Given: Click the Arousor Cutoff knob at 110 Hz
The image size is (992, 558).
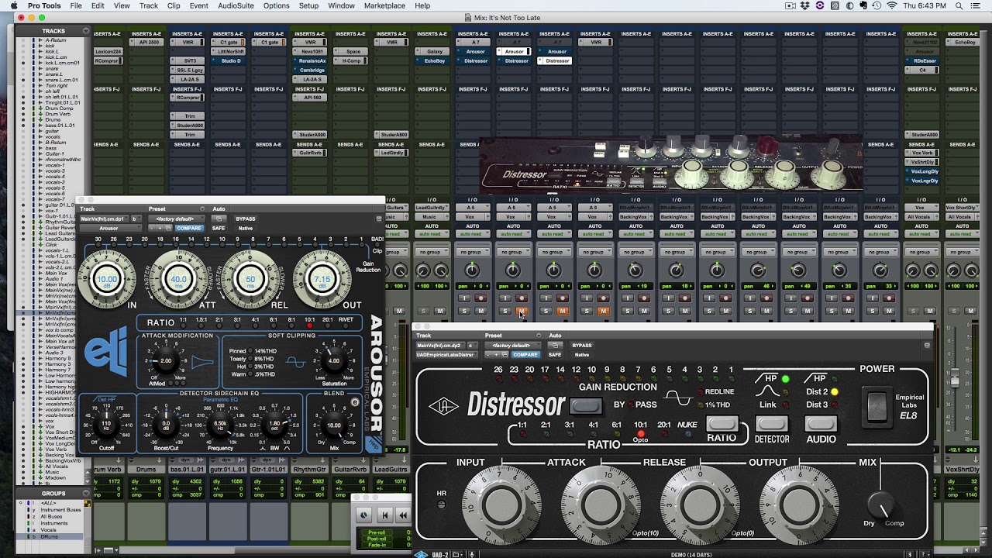Looking at the screenshot, I should 107,425.
